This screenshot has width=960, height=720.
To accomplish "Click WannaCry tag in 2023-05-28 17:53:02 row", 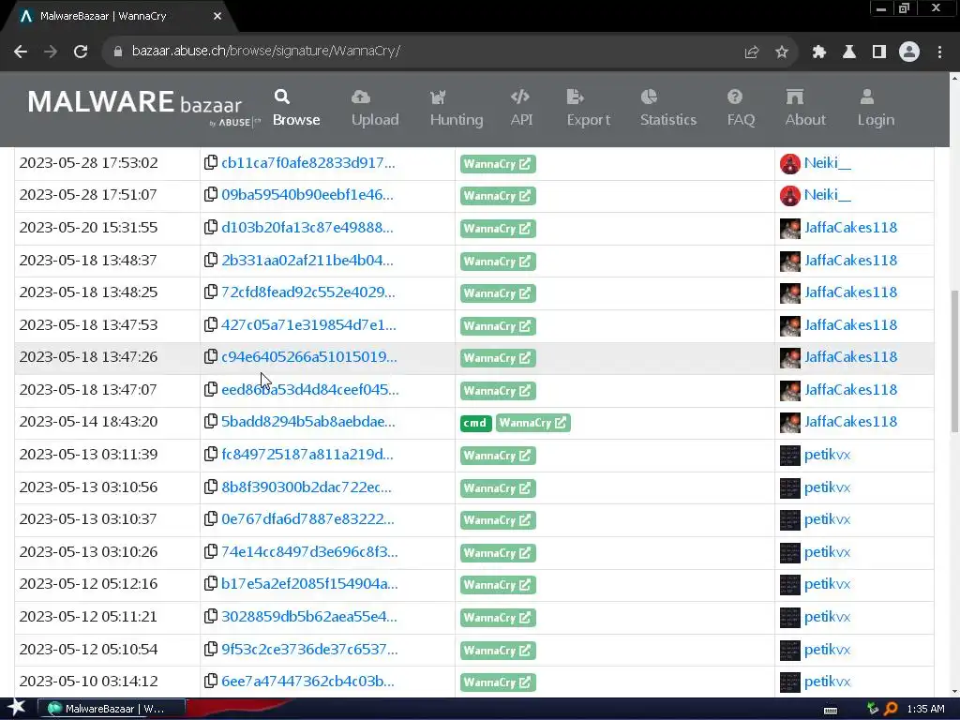I will [498, 164].
